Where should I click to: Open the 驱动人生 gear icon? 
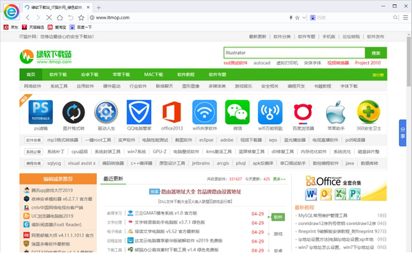tap(106, 112)
